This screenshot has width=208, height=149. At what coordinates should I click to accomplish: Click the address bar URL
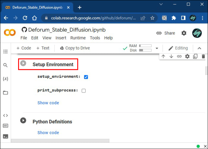(x=93, y=18)
